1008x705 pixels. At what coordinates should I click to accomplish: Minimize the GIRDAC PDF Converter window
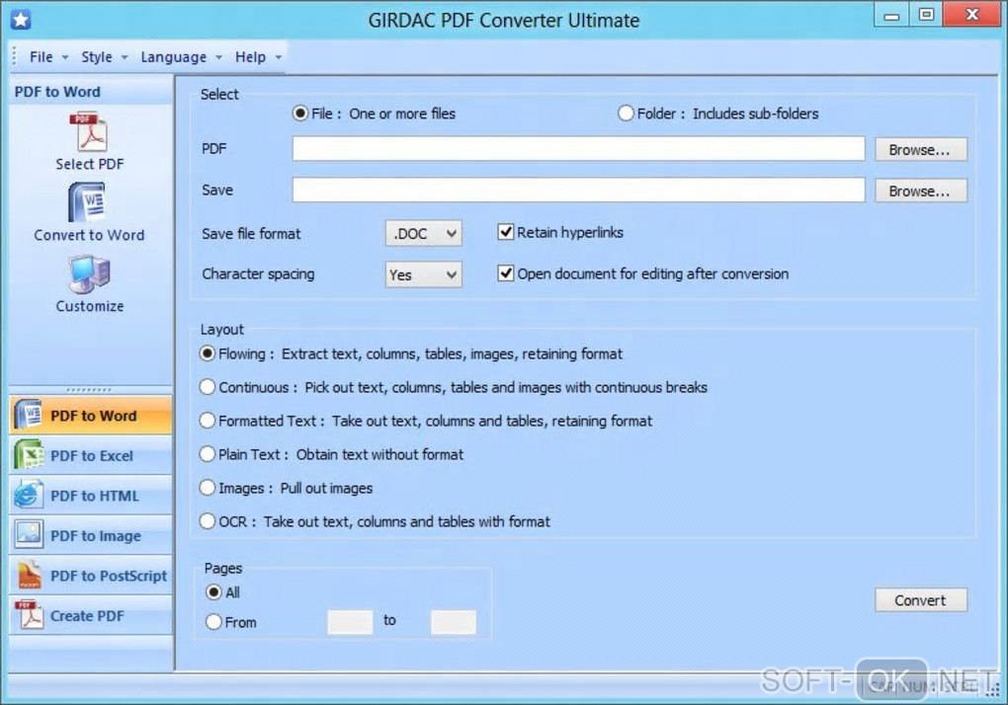[x=891, y=16]
